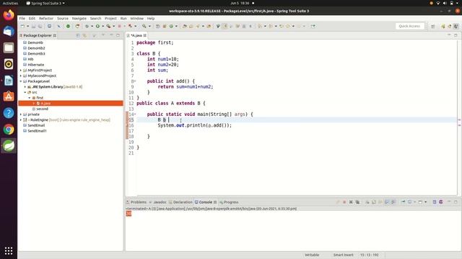
Task: Collapse the PackageLevel project node
Action: point(21,81)
